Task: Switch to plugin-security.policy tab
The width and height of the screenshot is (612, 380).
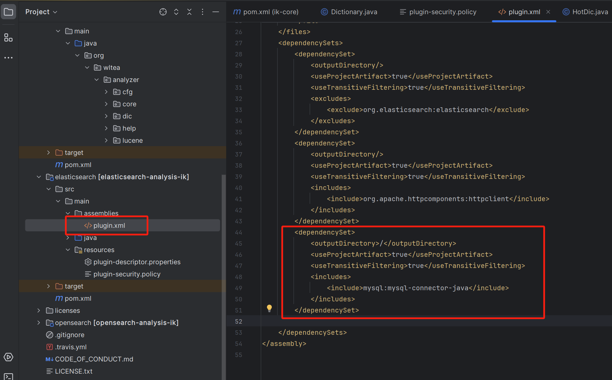Action: click(438, 12)
